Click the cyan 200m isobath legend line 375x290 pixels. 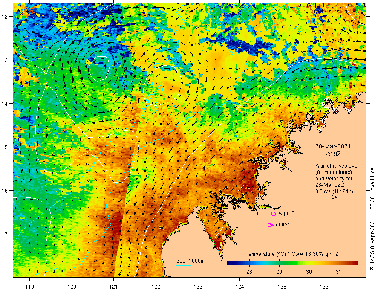[x=183, y=265]
